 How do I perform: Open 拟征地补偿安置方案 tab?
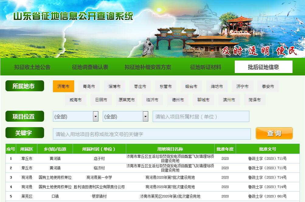[x=148, y=67]
